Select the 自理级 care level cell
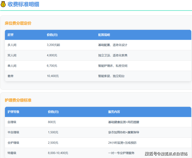This screenshot has height=158, width=192. pos(12,122)
